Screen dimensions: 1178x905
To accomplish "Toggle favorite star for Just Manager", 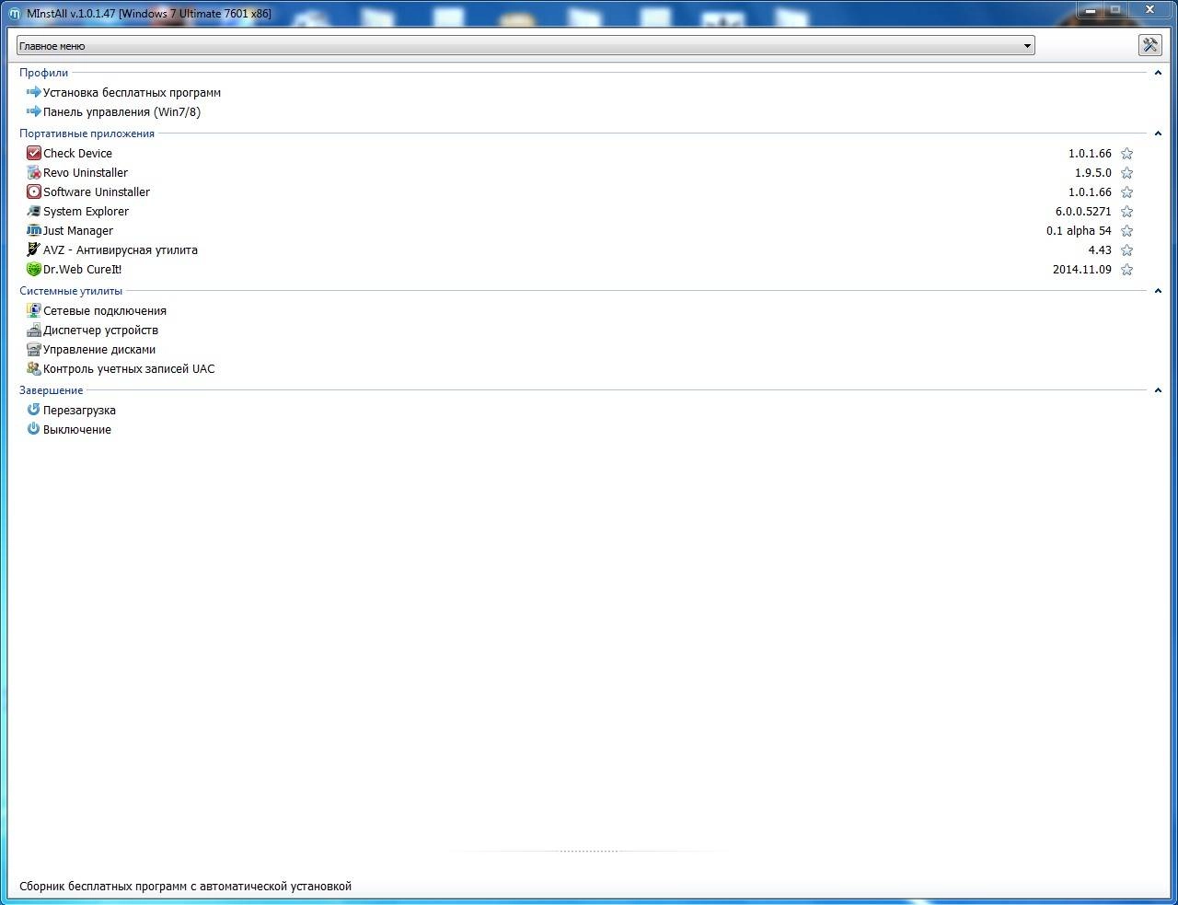I will 1126,231.
